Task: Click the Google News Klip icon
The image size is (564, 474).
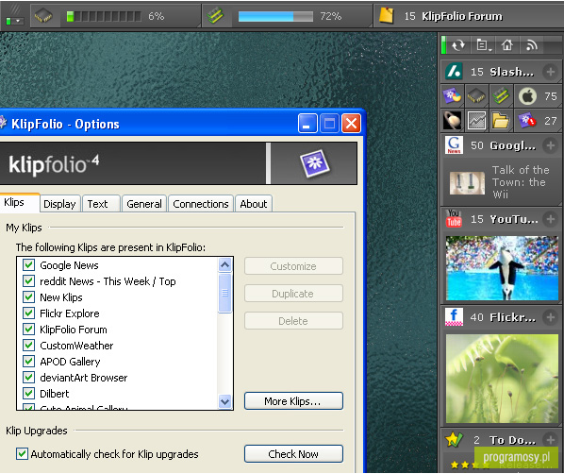Action: coord(454,145)
